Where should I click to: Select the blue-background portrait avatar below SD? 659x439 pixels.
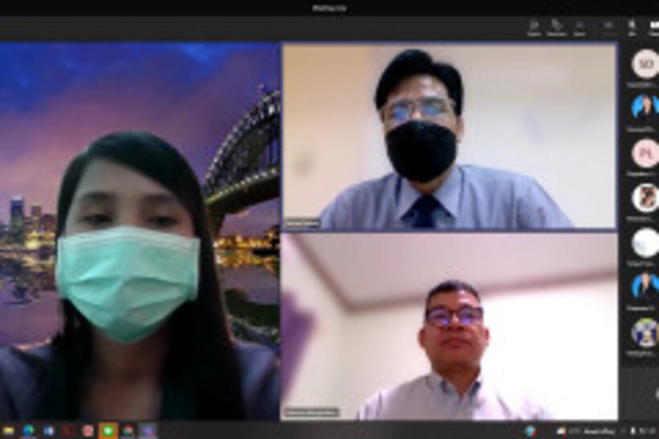tap(645, 108)
